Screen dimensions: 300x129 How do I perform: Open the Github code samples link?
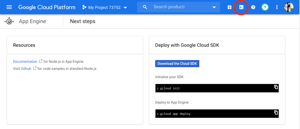click(x=26, y=69)
